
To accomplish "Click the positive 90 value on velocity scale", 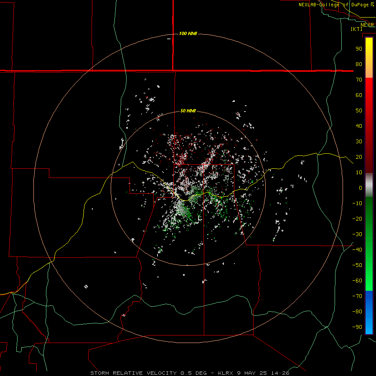I will 359,49.
